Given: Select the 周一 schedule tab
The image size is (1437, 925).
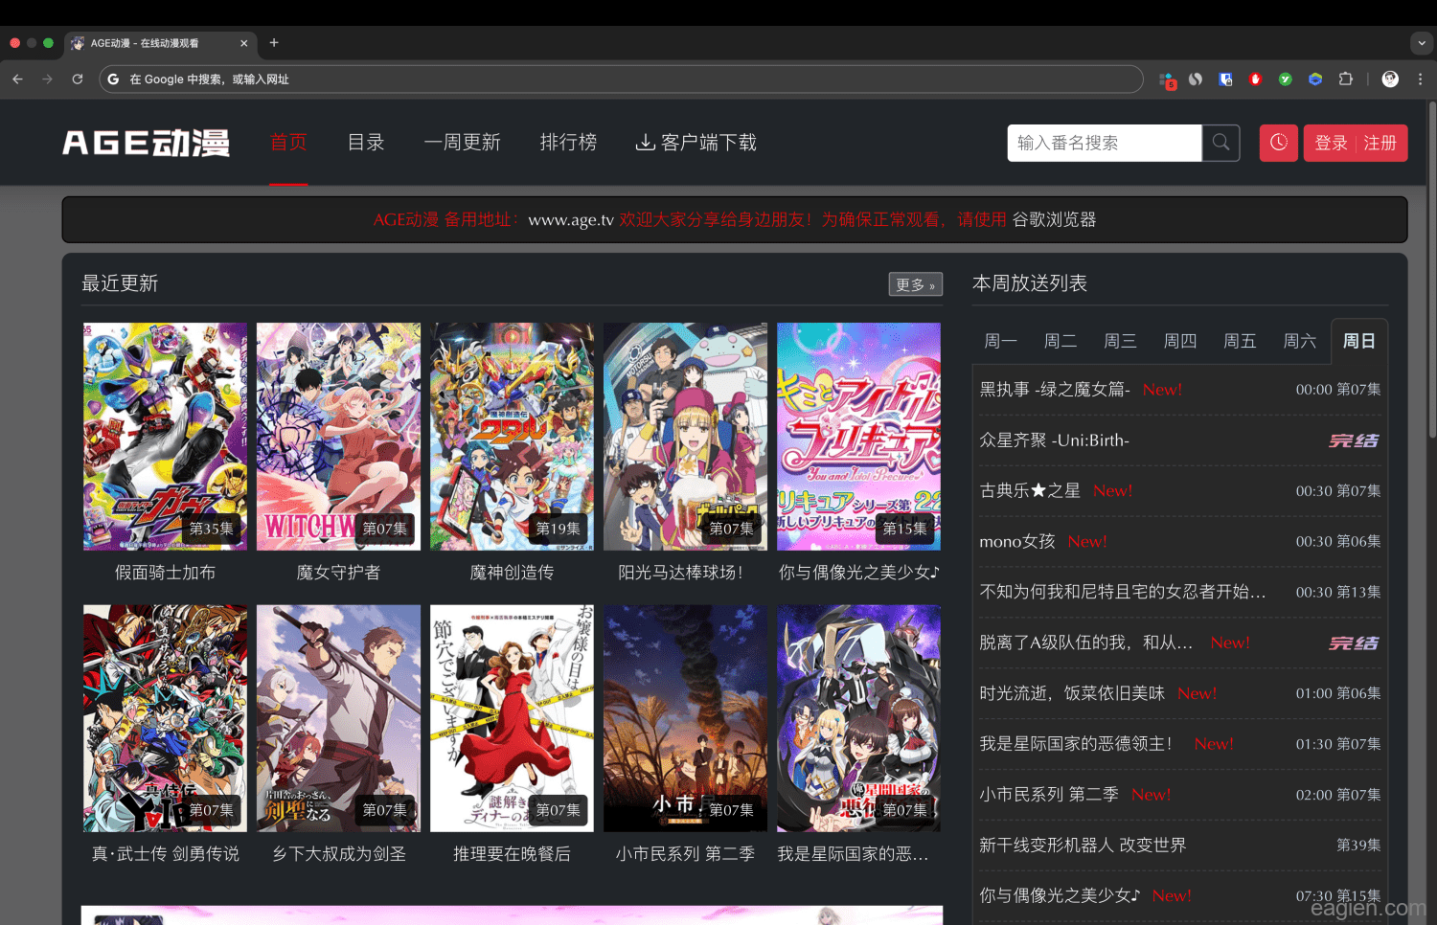Looking at the screenshot, I should [x=1000, y=341].
